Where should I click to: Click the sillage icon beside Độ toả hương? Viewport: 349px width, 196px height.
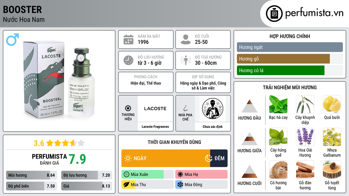coord(186,60)
